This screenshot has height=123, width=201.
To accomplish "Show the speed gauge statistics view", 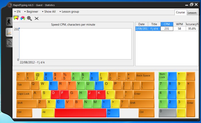I will (16, 18).
